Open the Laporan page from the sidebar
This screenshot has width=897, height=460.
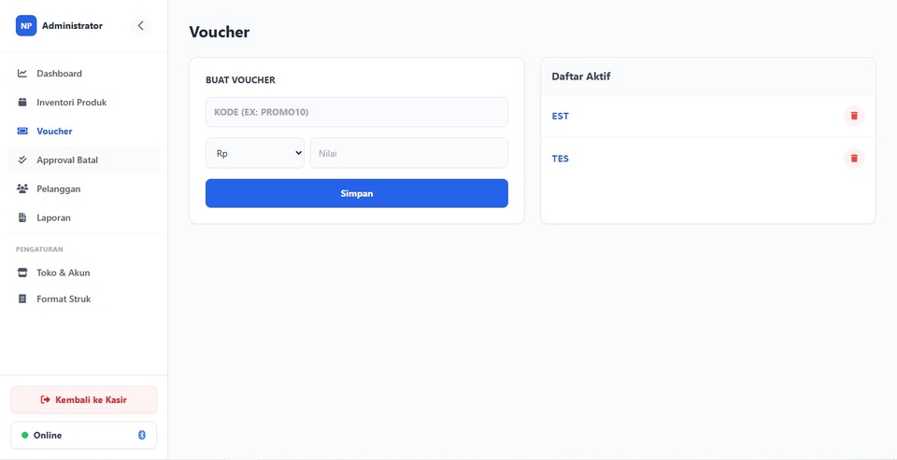(53, 218)
